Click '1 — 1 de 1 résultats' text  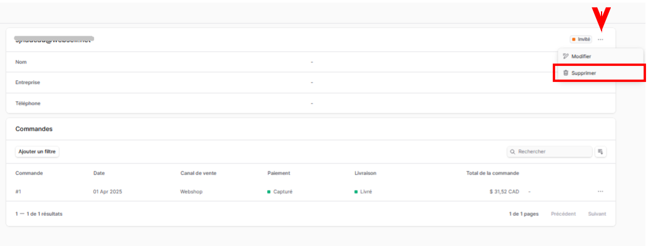tap(39, 214)
